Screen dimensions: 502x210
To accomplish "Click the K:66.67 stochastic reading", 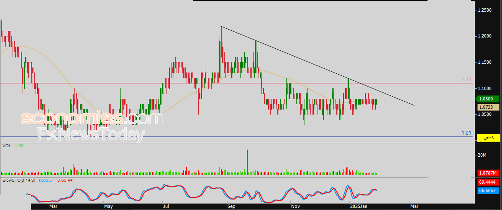I will (x=47, y=180).
